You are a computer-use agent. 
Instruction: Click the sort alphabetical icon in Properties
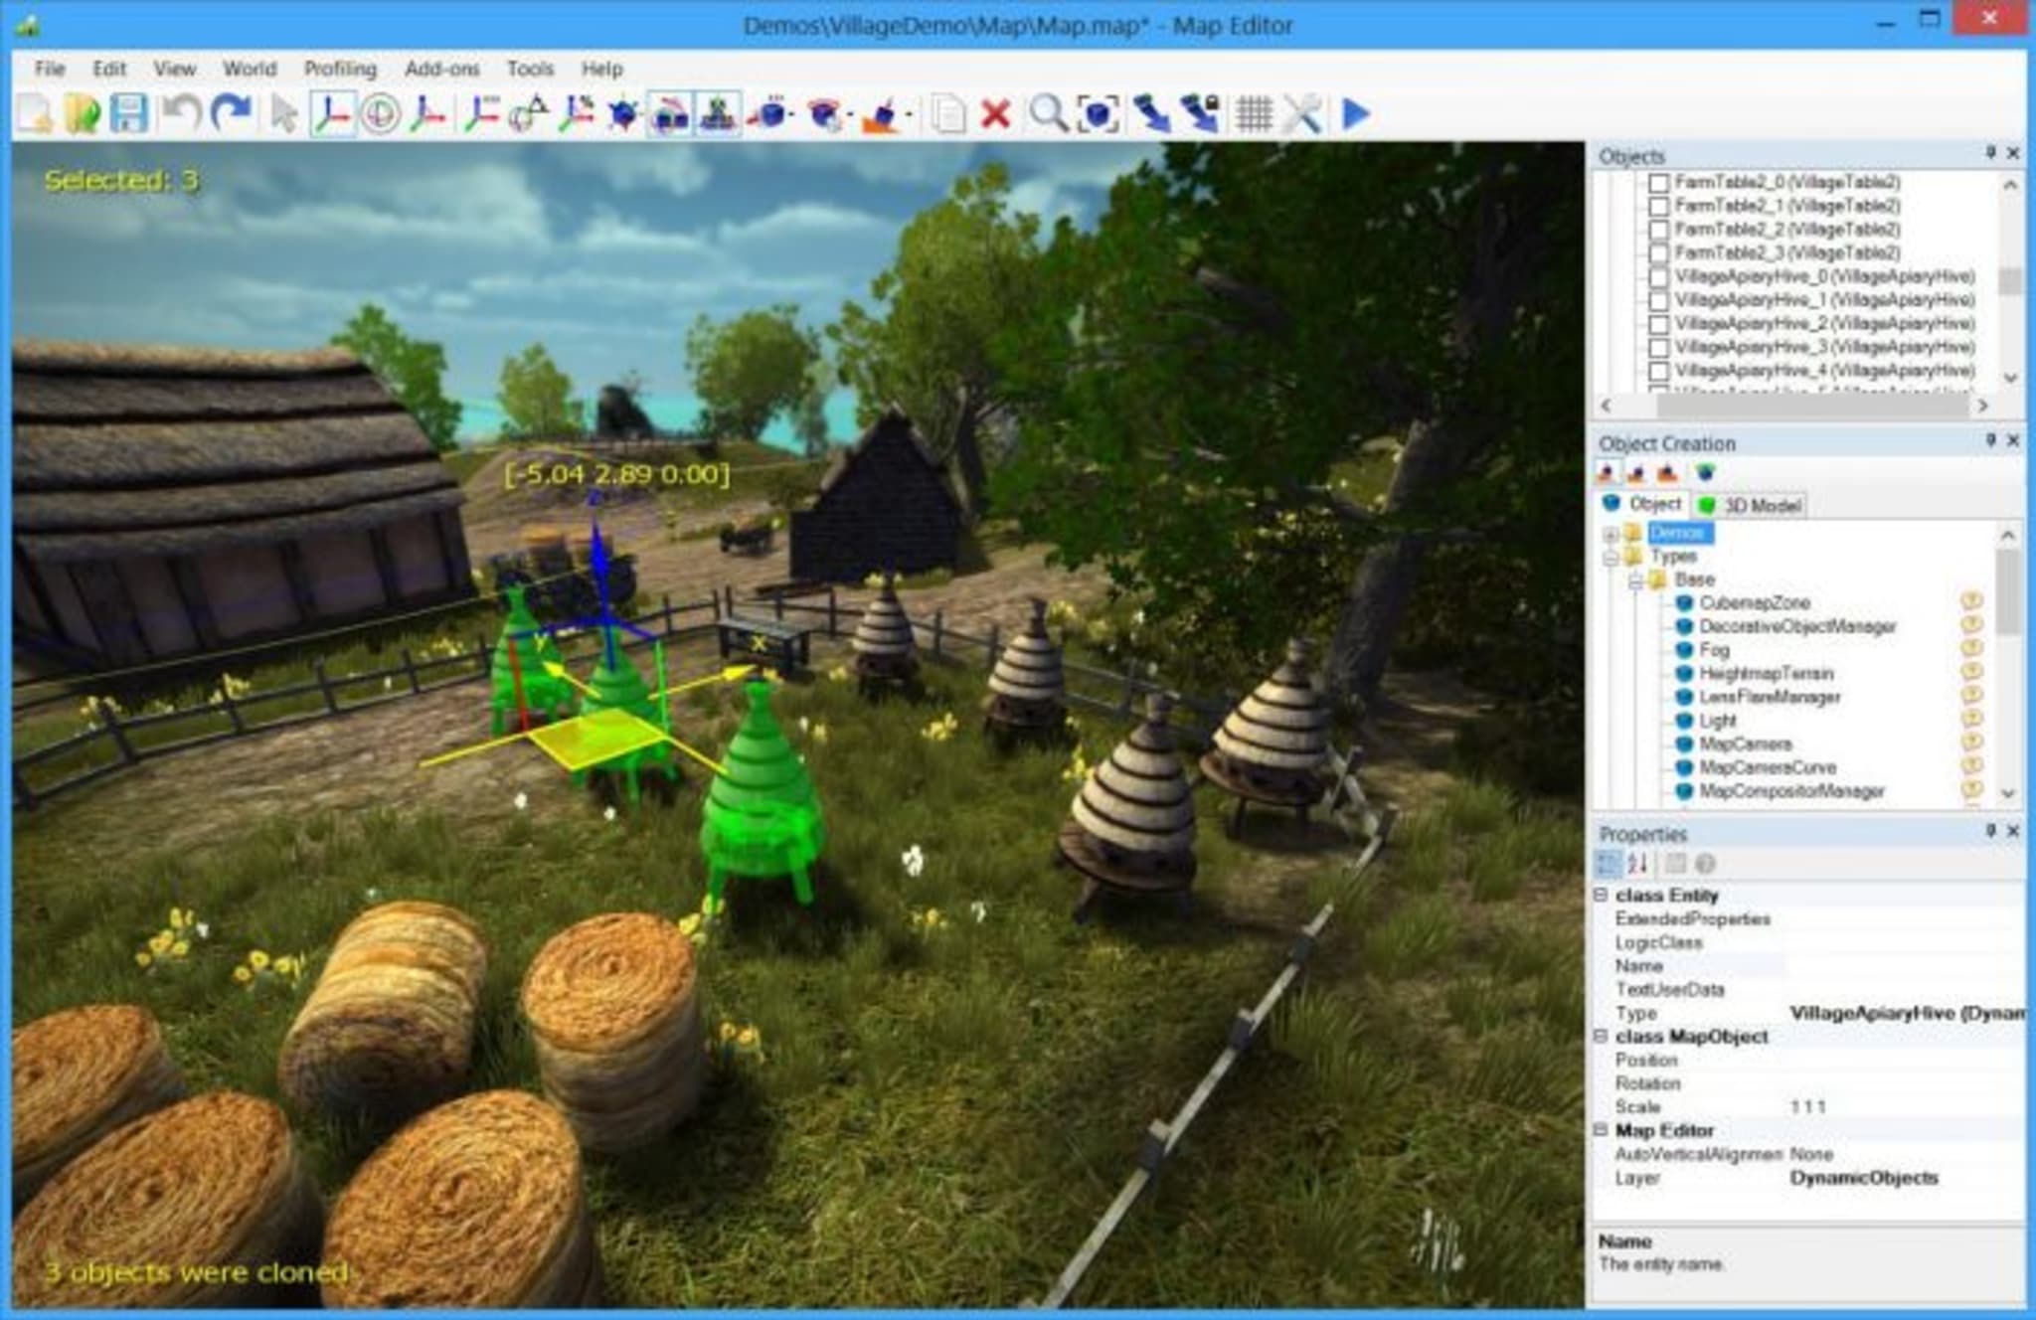point(1638,863)
